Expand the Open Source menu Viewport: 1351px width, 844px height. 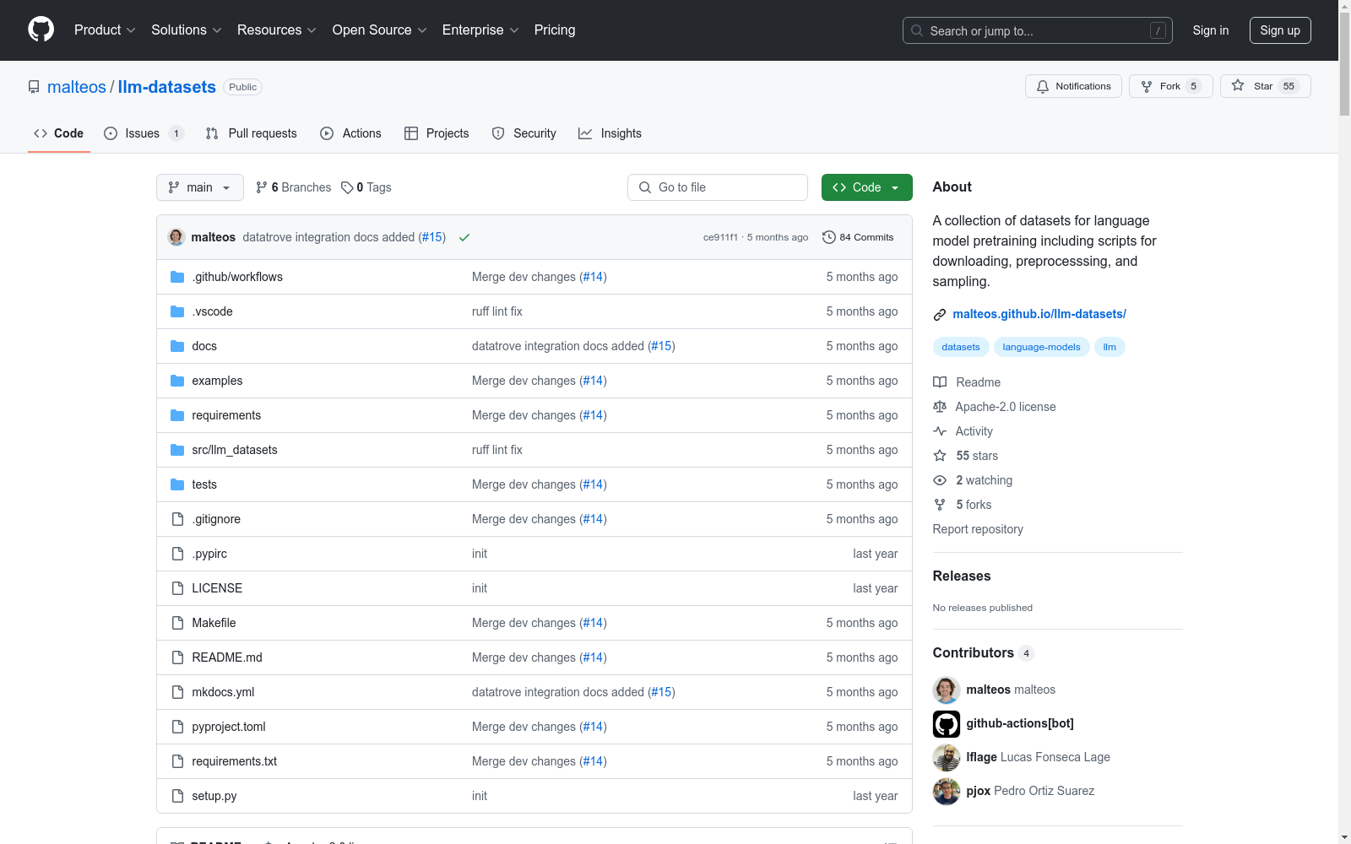(x=380, y=30)
